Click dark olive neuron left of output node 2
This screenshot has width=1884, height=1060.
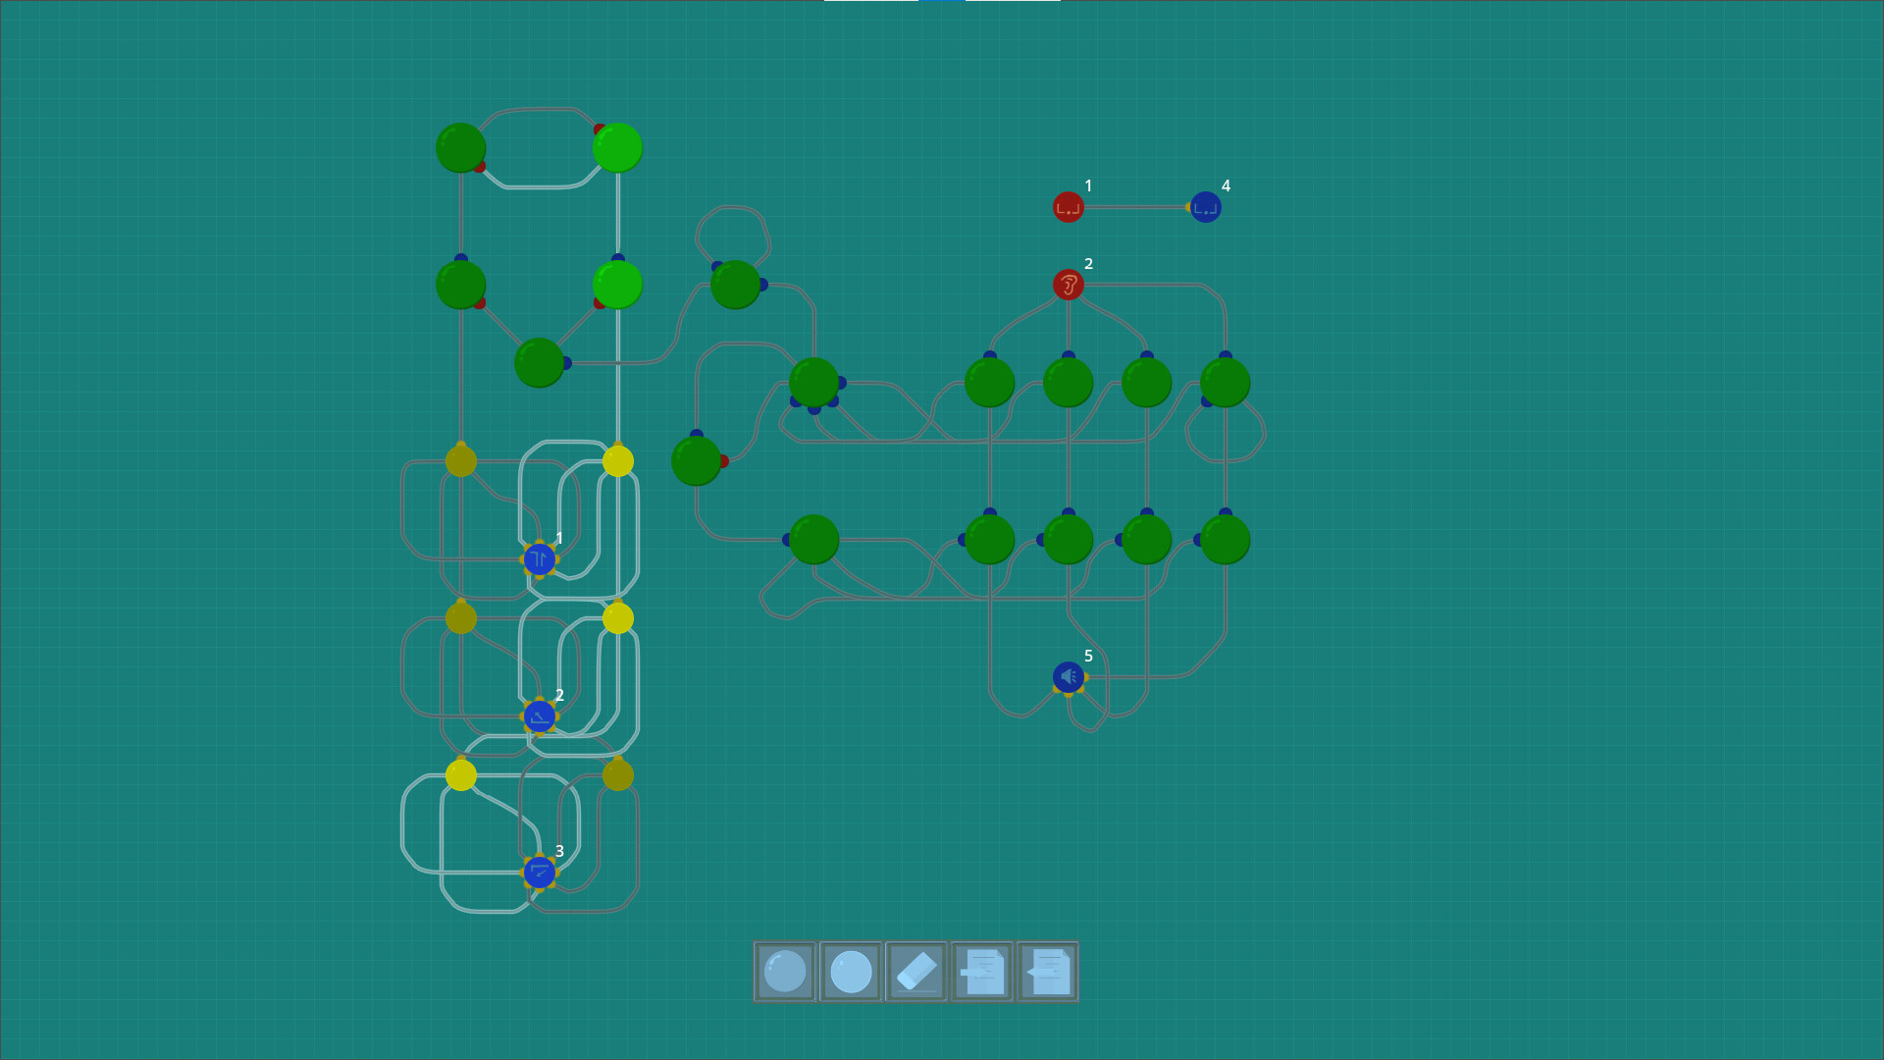coord(460,618)
